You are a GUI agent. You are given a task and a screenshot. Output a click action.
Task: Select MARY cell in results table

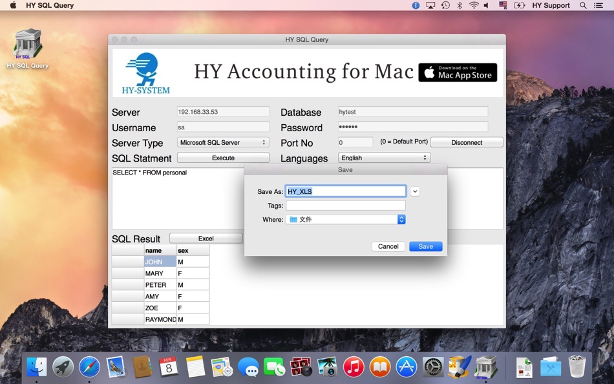tap(160, 273)
